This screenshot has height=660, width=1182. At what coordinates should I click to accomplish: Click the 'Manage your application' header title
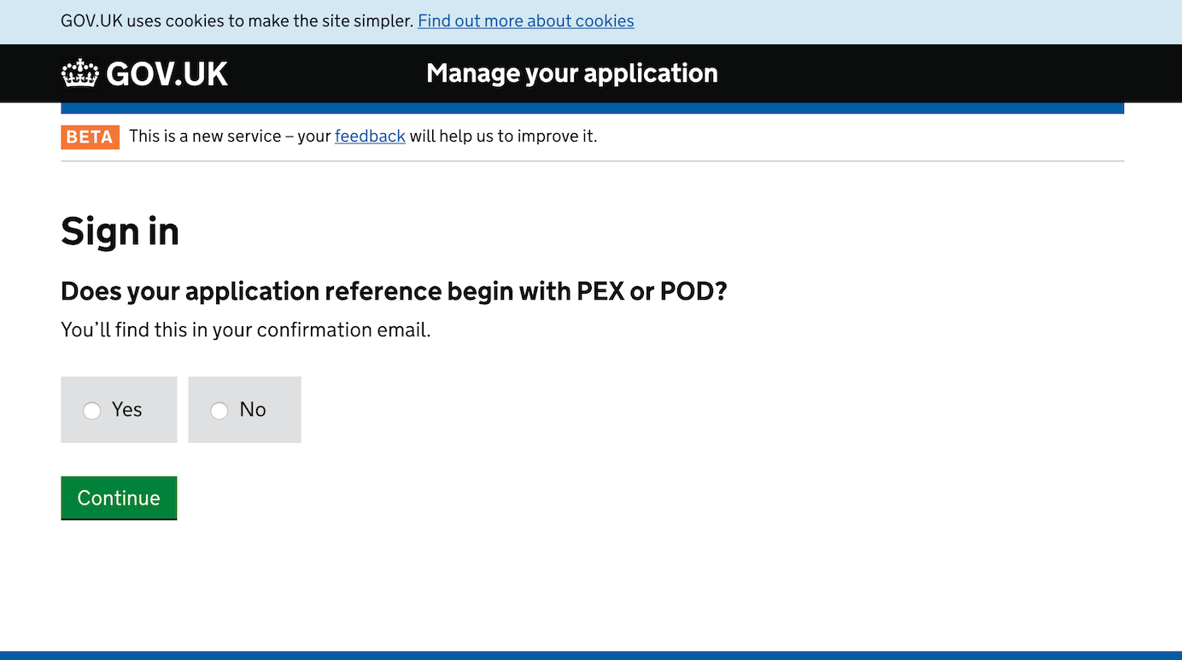(571, 73)
